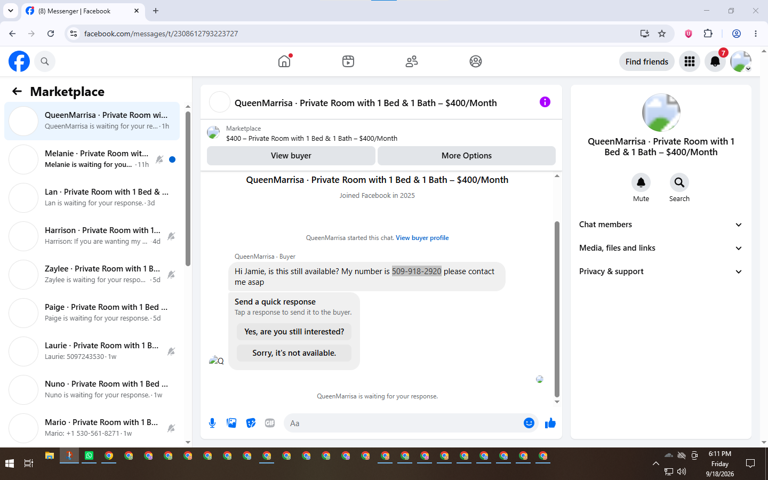This screenshot has height=480, width=768.
Task: Open the sticker picker icon
Action: coord(251,423)
